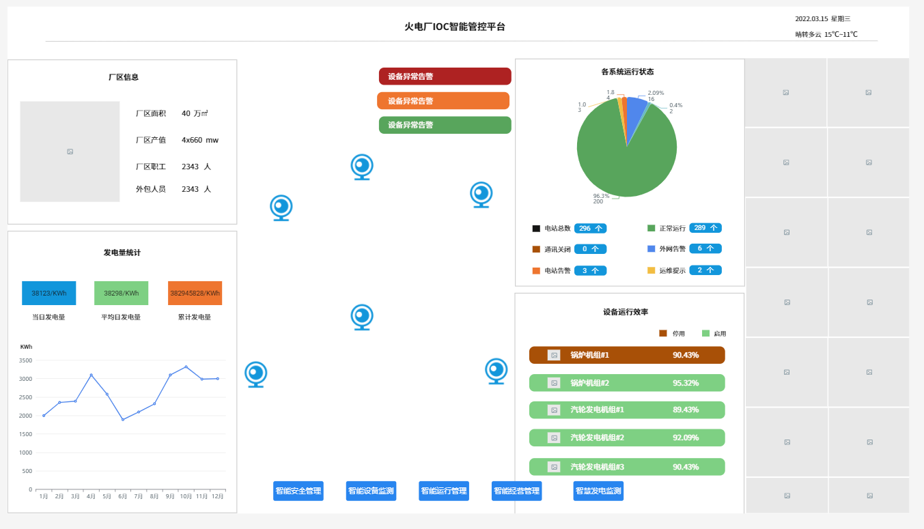Image resolution: width=924 pixels, height=529 pixels.
Task: Click the 4月 data point on line chart
Action: (91, 375)
